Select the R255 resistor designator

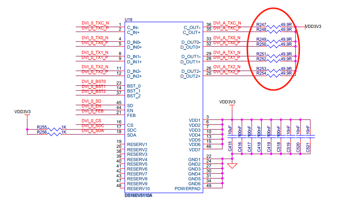42,127
